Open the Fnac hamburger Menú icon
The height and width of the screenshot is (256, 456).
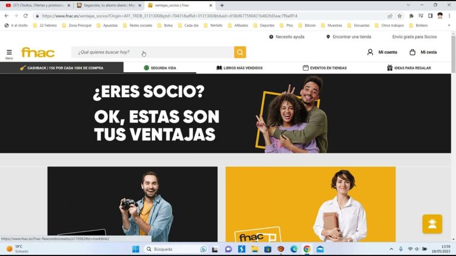click(x=9, y=54)
